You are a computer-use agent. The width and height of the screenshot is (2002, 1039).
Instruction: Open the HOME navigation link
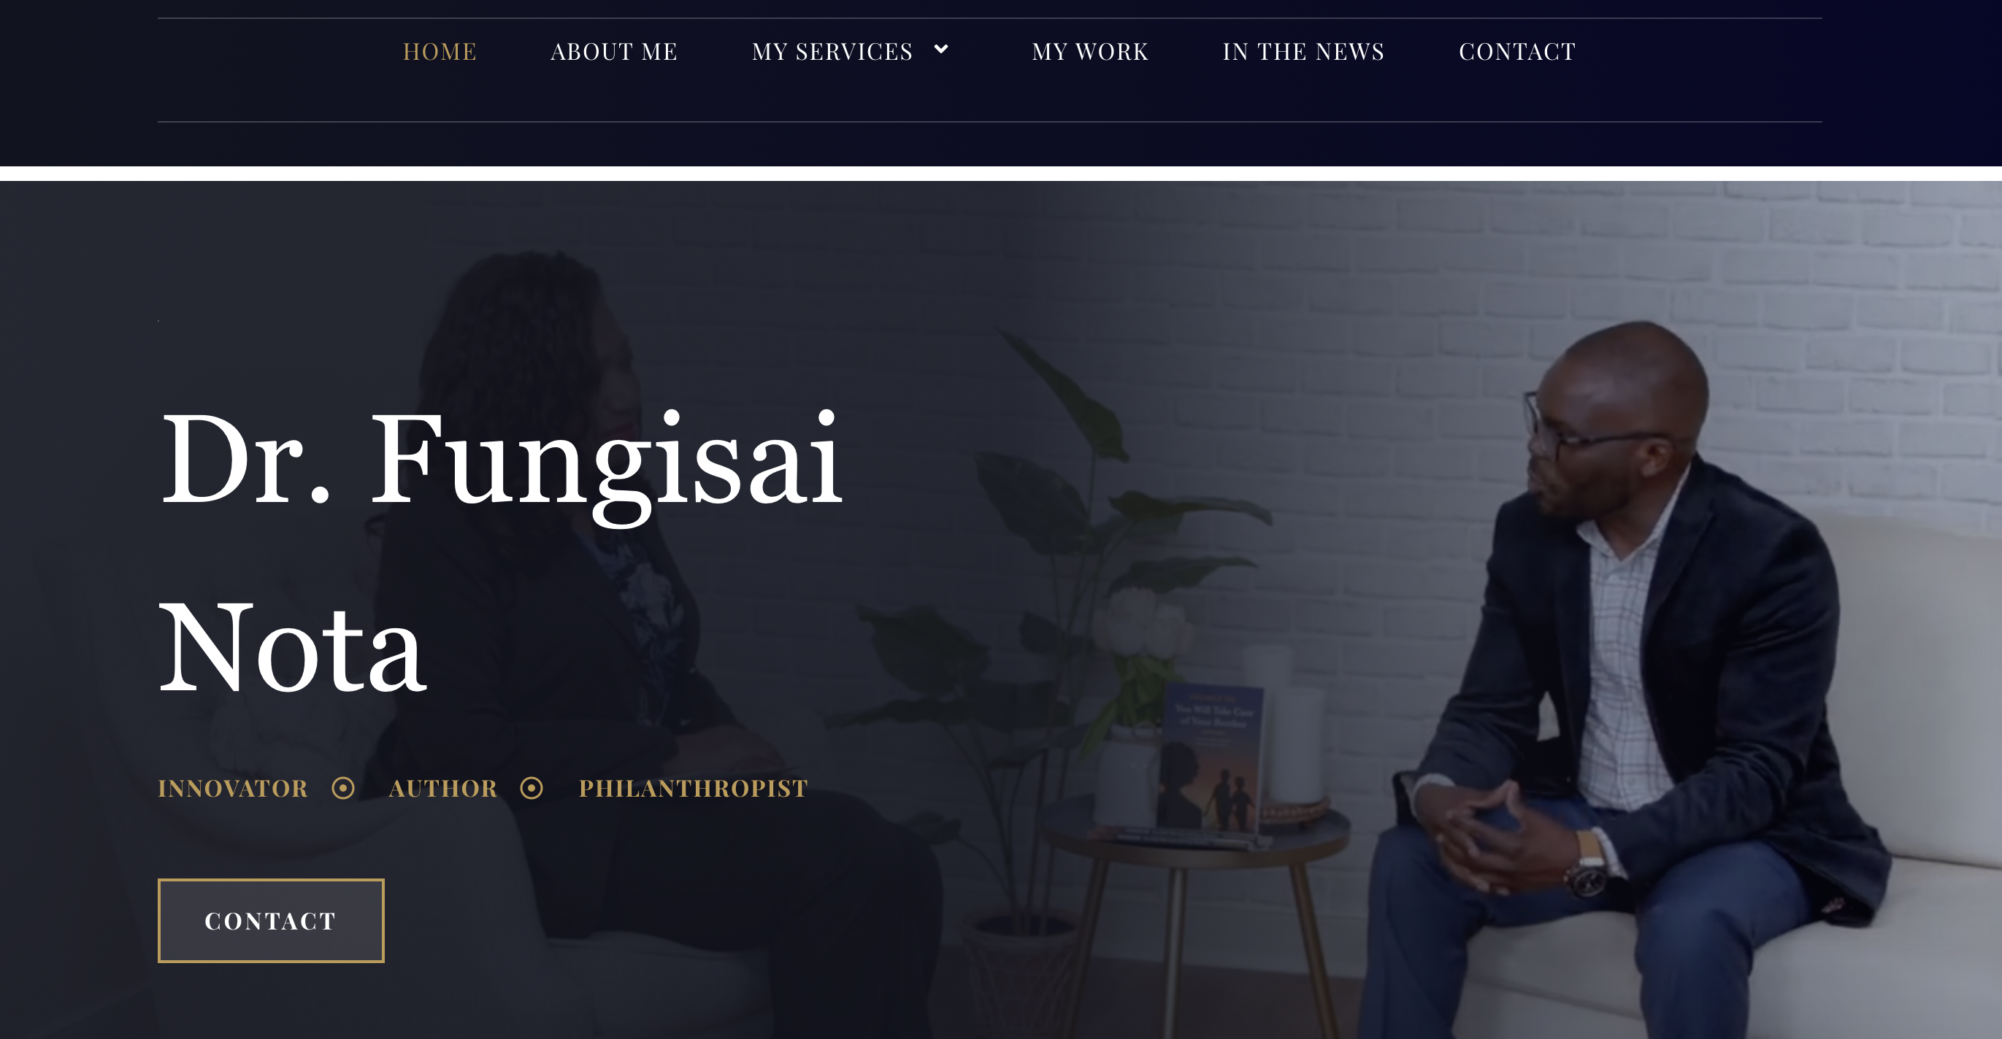pos(439,51)
